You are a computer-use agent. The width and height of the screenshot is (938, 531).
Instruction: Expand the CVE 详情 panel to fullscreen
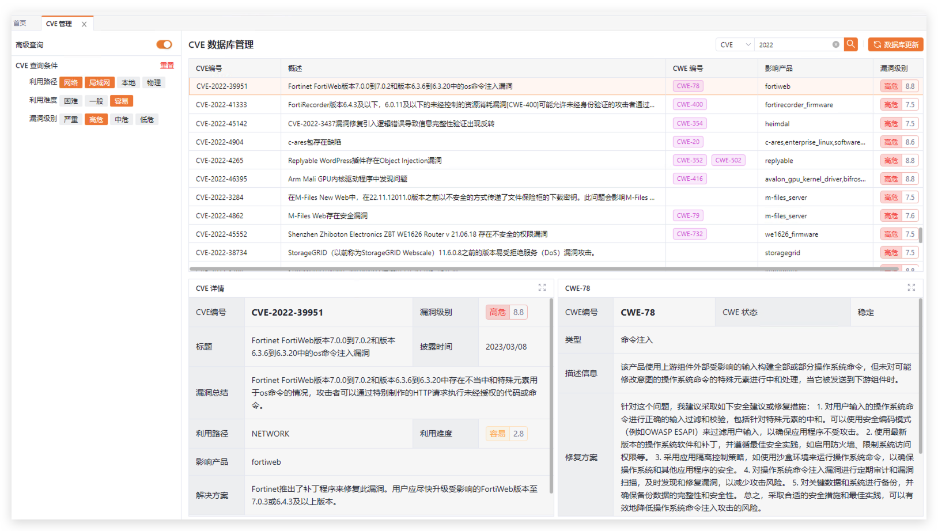542,287
